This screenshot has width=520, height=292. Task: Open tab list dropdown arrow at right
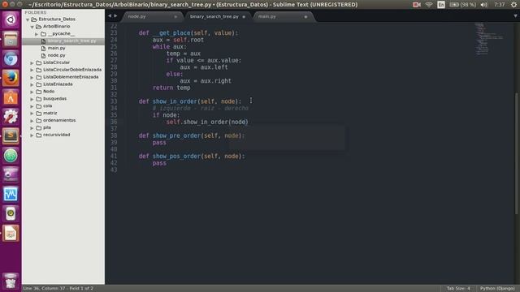515,16
